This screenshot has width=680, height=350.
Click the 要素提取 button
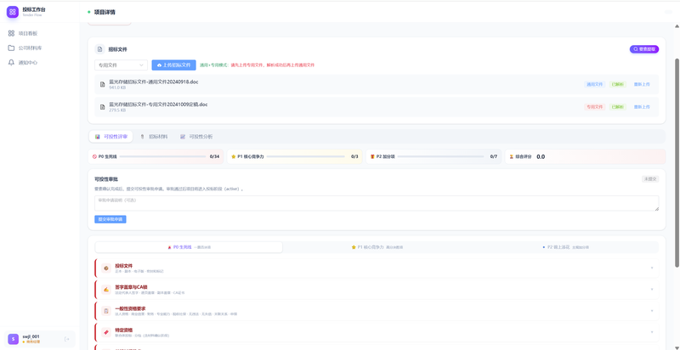point(644,49)
